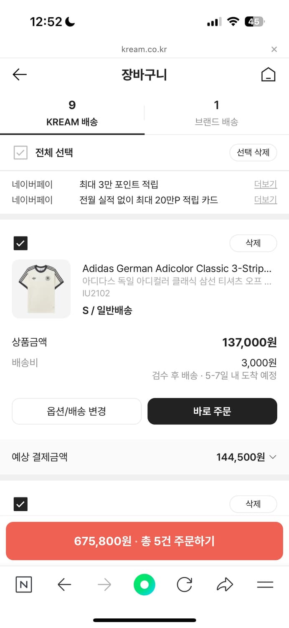Screen dimensions: 289x628
Task: Tap 더보기 next to Naver Pay points
Action: pyautogui.click(x=265, y=184)
